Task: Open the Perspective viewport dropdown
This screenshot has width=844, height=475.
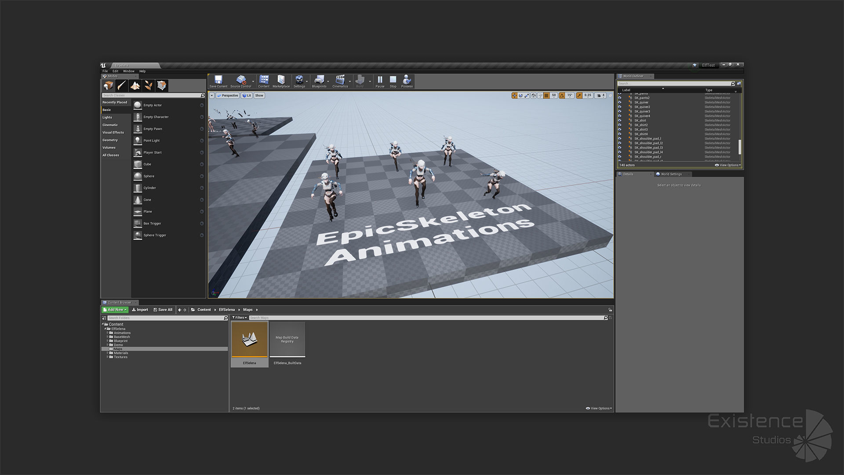Action: 227,95
